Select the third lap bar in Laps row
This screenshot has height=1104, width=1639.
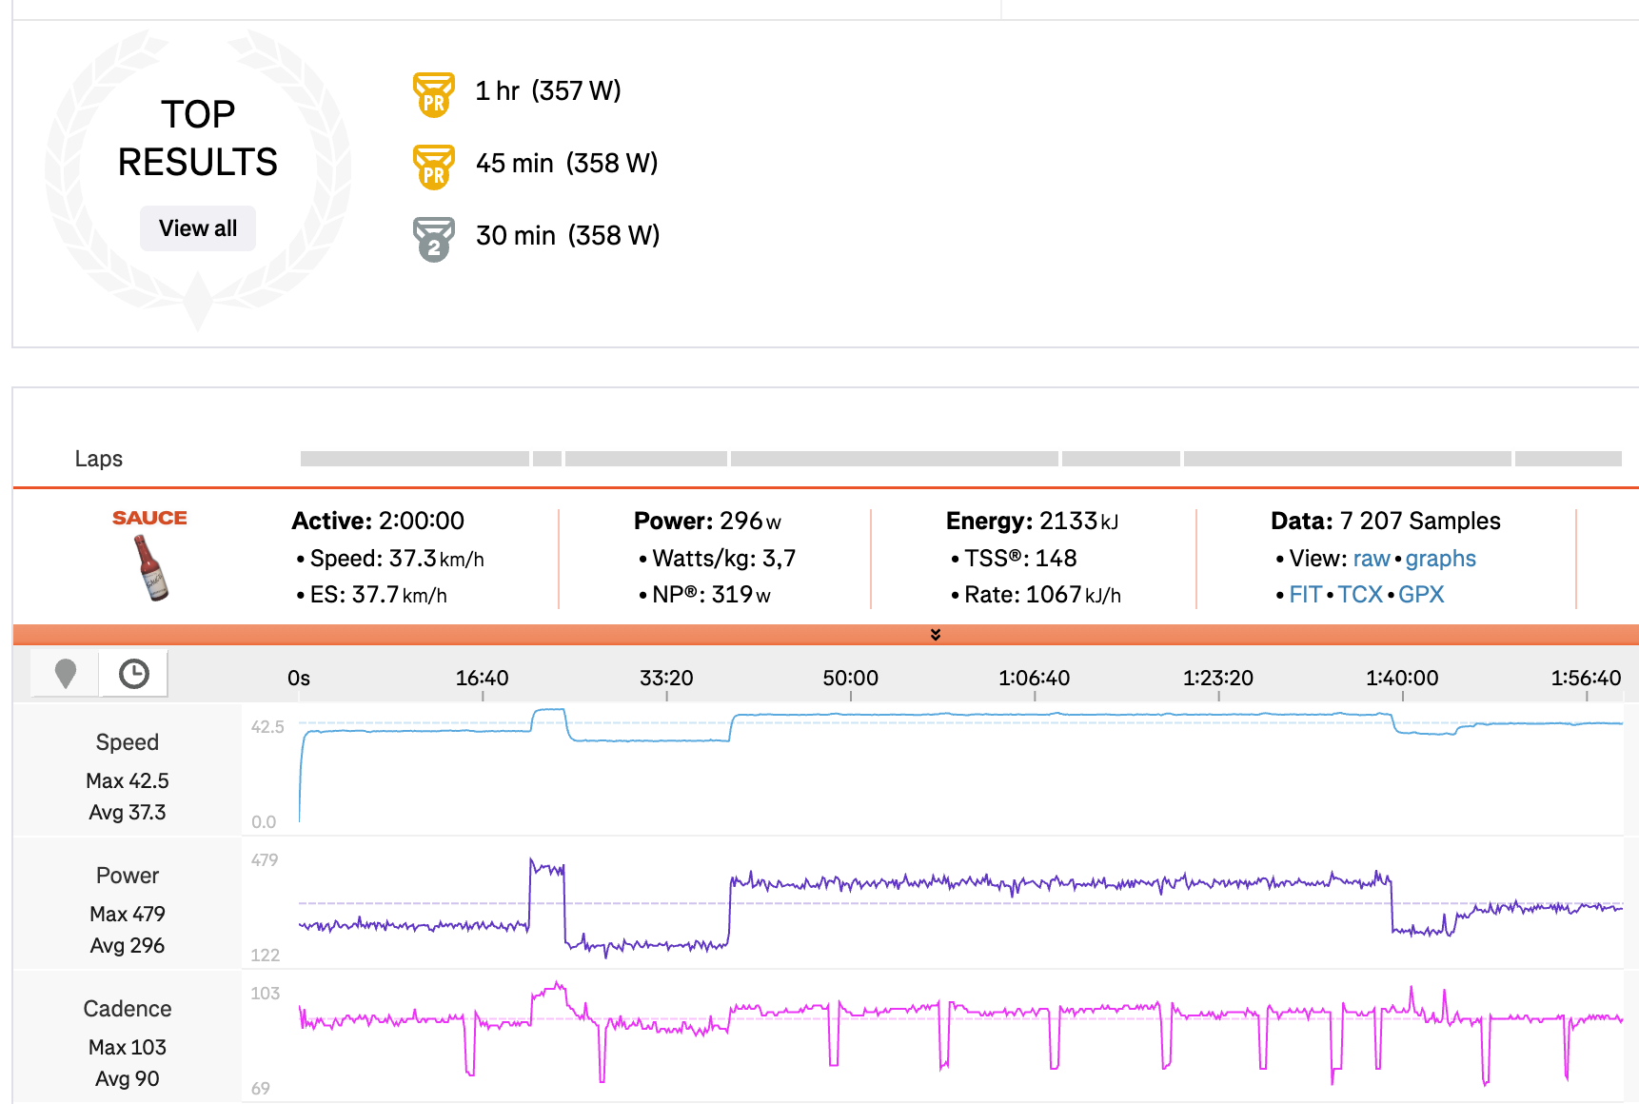[x=646, y=459]
